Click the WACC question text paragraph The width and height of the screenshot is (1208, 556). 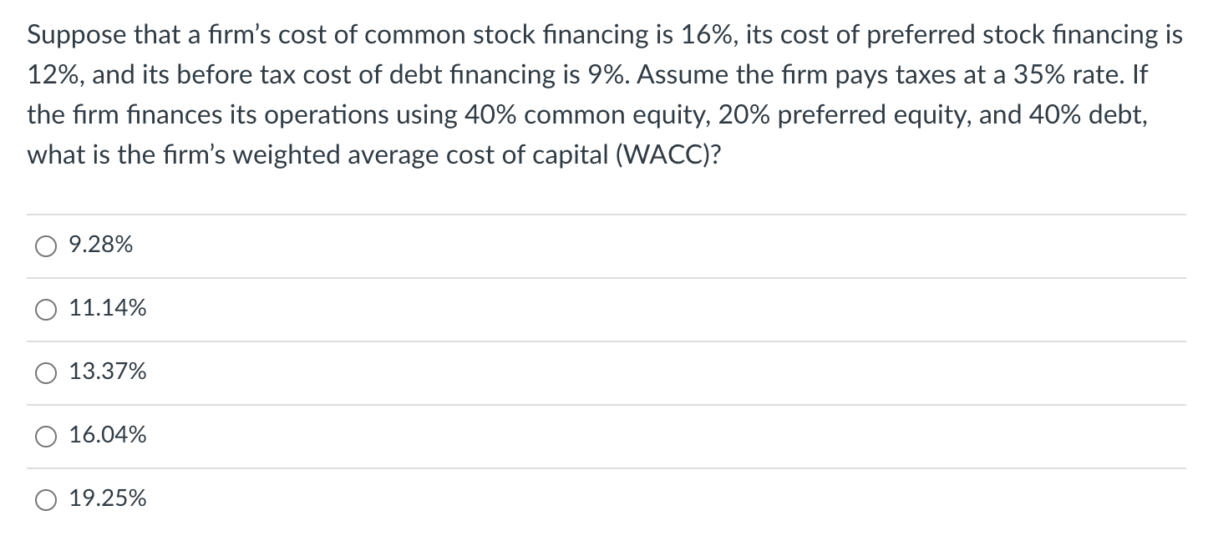point(585,94)
